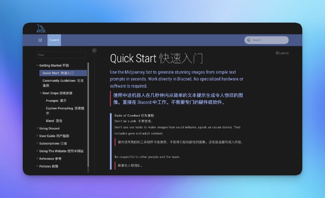
Task: Collapse the Next Steps chevron
Action: click(x=41, y=93)
